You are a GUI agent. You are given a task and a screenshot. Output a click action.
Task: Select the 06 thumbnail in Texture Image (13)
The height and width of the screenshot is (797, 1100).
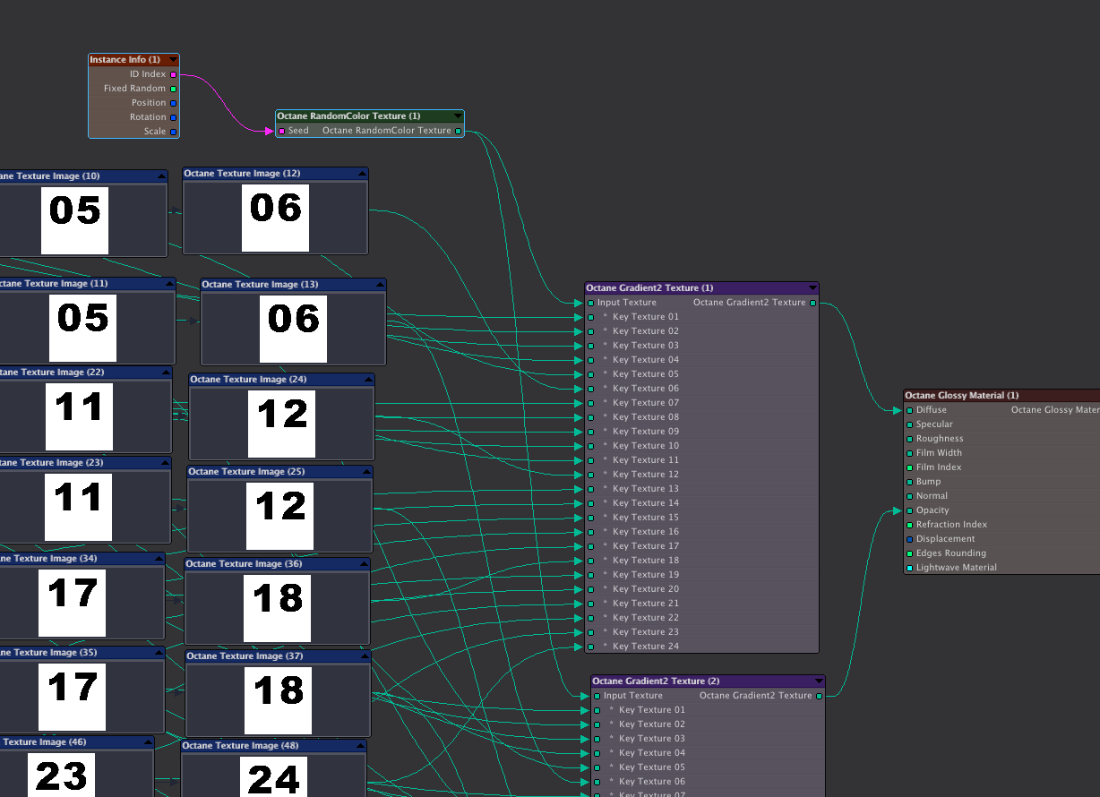point(293,329)
